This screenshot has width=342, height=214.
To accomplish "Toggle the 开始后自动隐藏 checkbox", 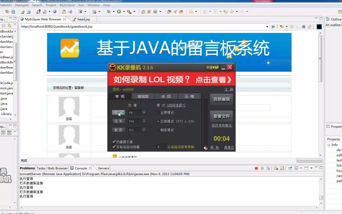I will point(114,147).
